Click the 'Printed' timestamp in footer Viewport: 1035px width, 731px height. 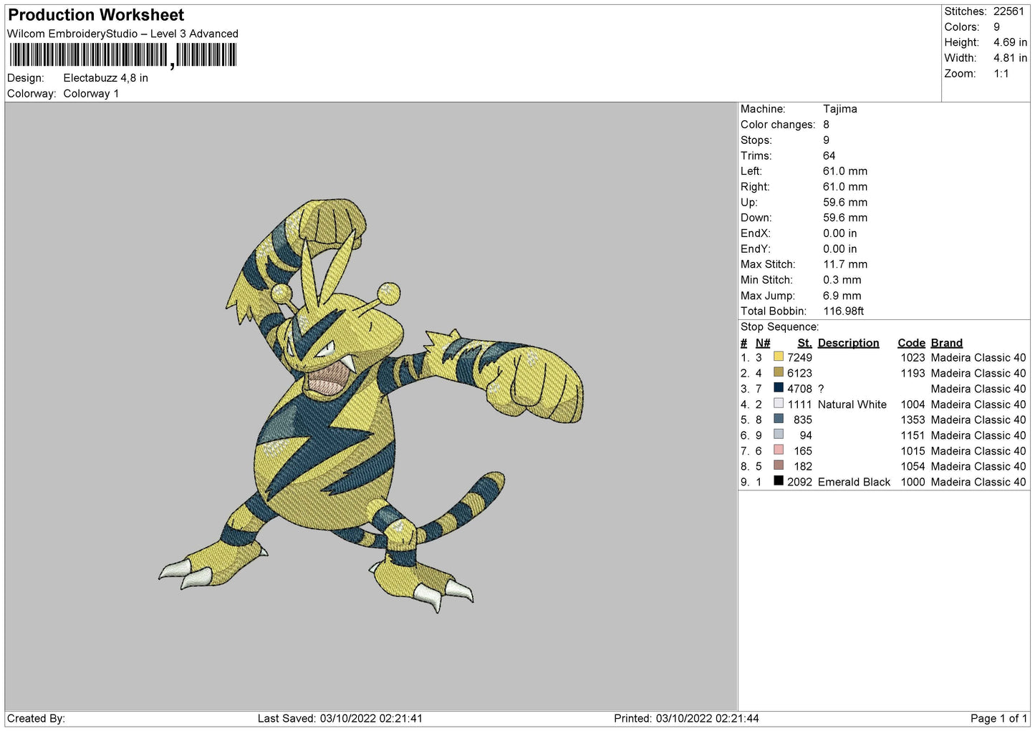(686, 719)
